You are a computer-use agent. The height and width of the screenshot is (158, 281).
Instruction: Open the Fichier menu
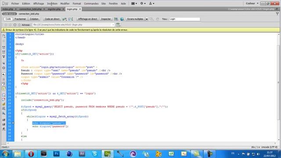15,4
